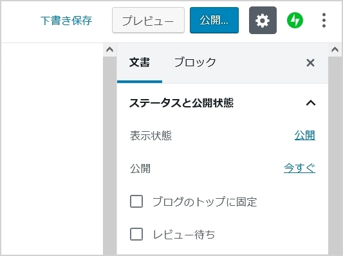343x256 pixels.
Task: Open the three-dot more options menu
Action: click(x=324, y=21)
